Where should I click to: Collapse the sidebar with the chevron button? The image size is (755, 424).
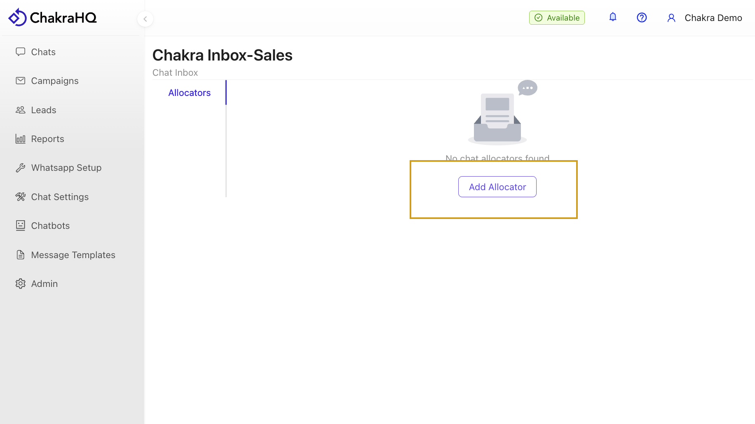pos(145,19)
